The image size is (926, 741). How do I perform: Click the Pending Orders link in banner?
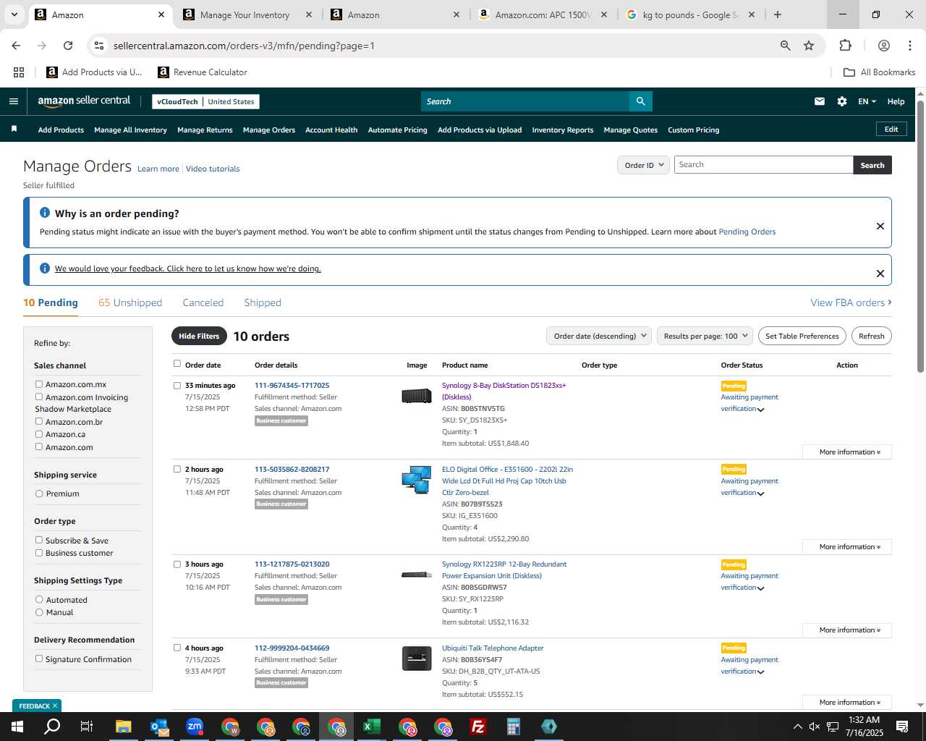747,232
